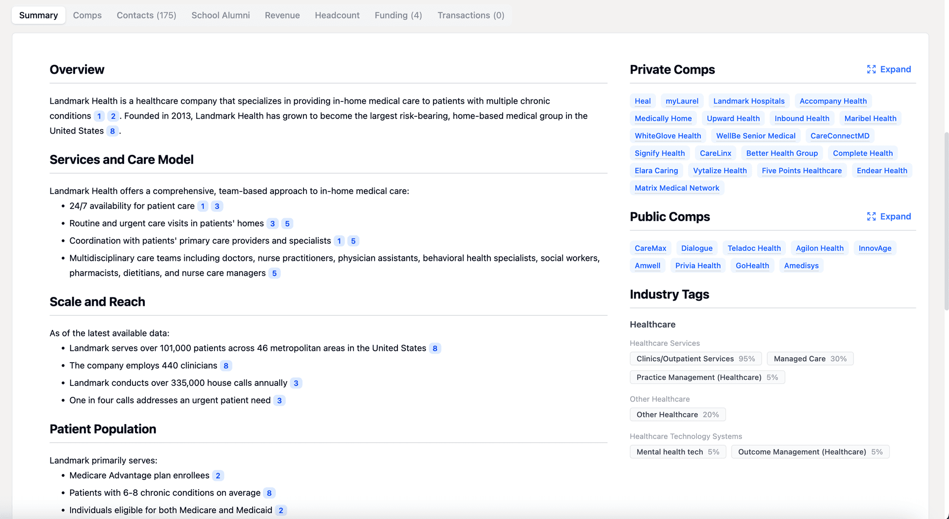Switch to the Comps tab
Image resolution: width=949 pixels, height=519 pixels.
[87, 15]
